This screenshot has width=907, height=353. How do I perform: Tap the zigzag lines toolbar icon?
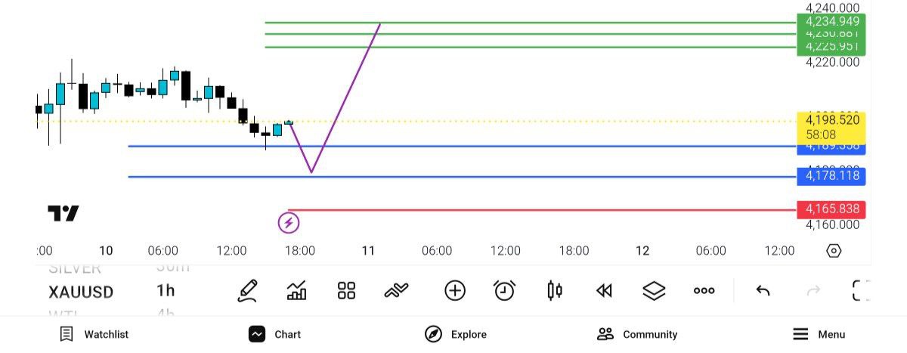pyautogui.click(x=396, y=290)
